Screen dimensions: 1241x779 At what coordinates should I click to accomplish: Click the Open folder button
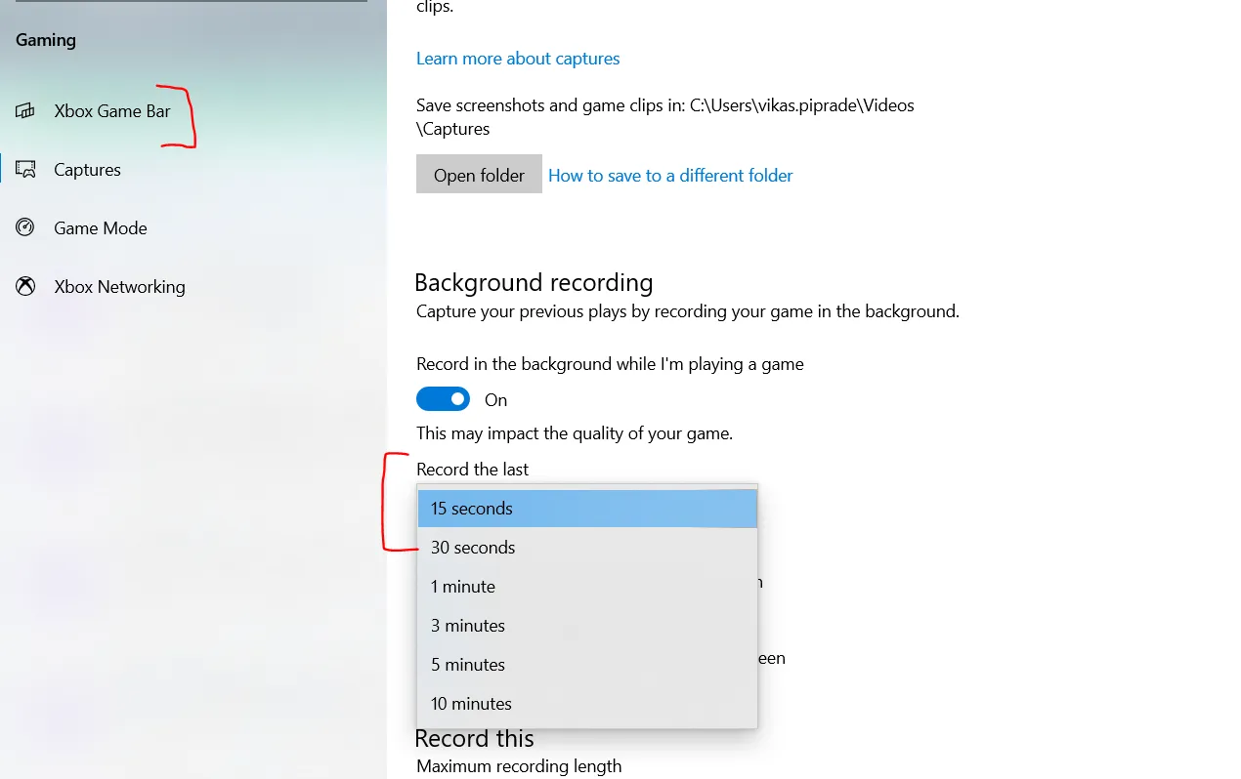[x=479, y=174]
